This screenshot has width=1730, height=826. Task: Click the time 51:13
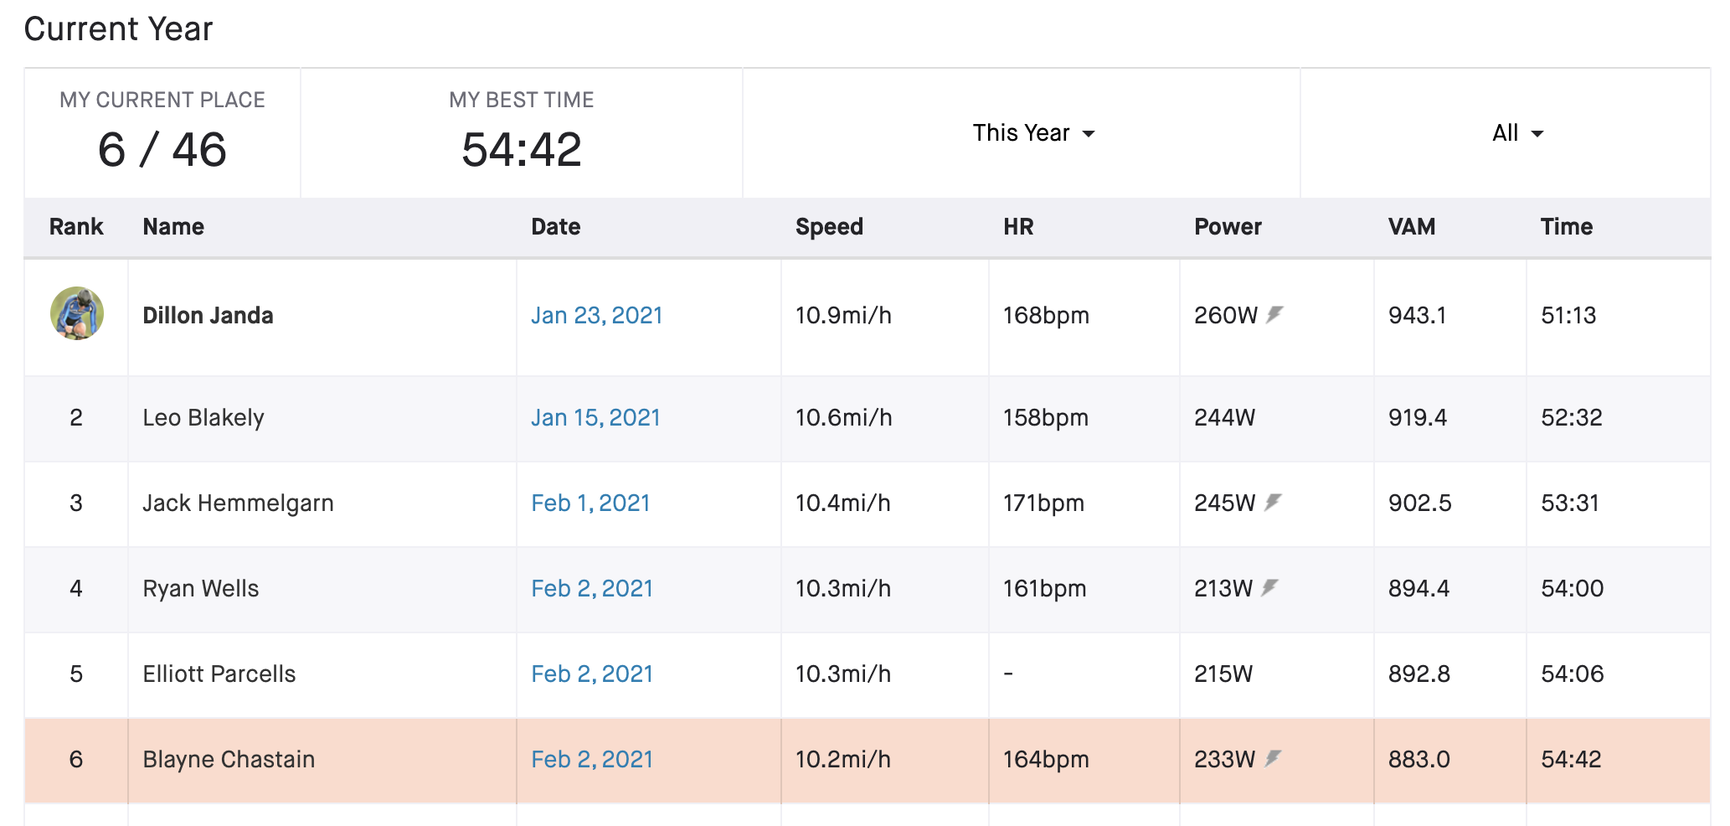click(1568, 315)
